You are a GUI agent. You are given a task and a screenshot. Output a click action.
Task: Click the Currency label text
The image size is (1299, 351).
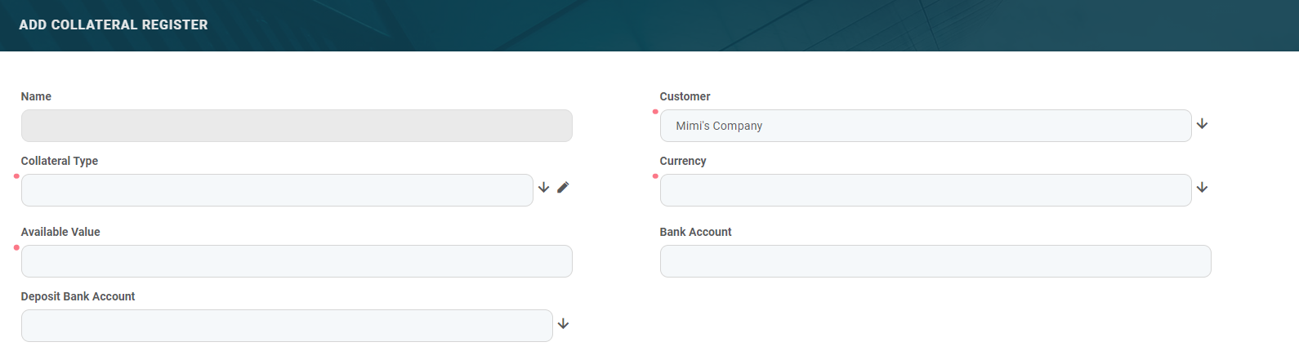(x=682, y=161)
